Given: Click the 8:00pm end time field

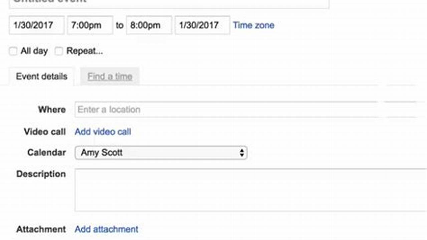Looking at the screenshot, I should [x=149, y=25].
